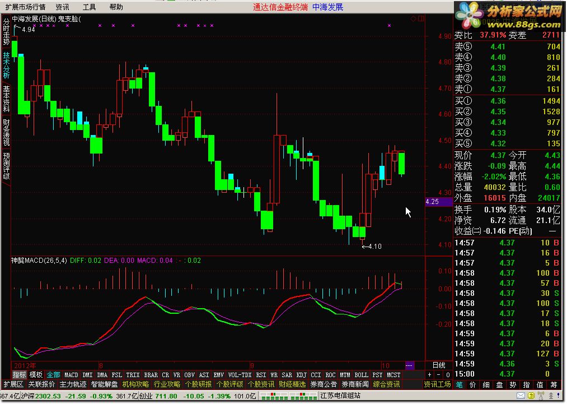
Task: Switch indicator to MCST
Action: [x=393, y=375]
